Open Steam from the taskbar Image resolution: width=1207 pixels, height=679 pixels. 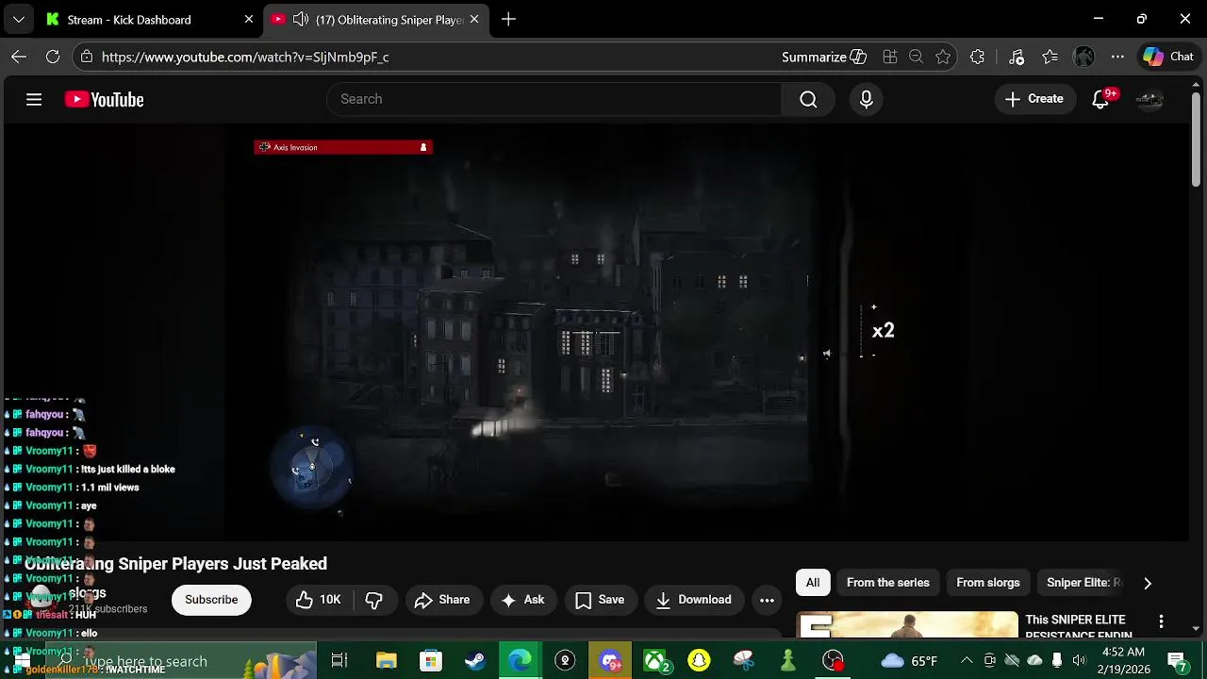475,661
